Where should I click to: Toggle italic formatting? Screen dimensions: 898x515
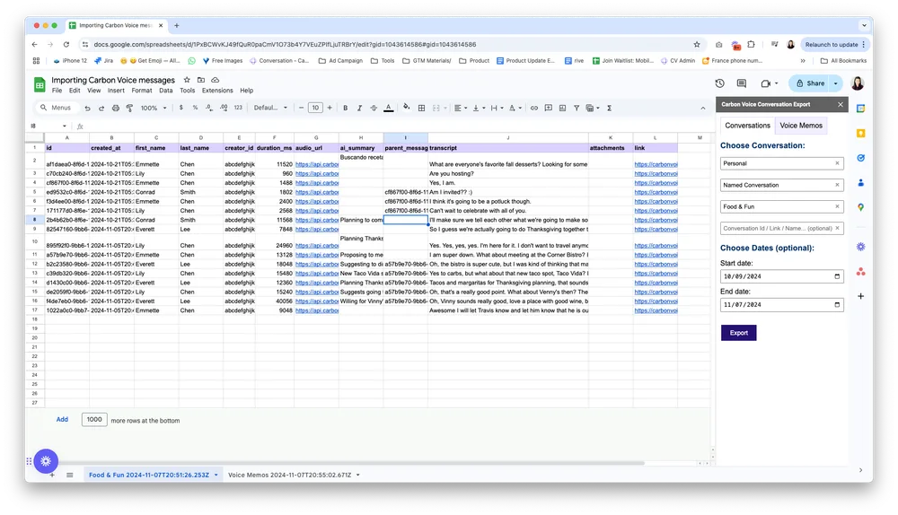[360, 109]
